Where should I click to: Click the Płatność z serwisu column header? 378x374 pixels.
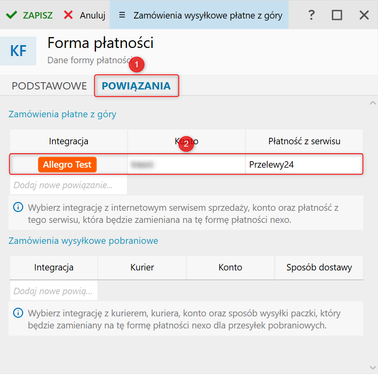click(x=304, y=141)
